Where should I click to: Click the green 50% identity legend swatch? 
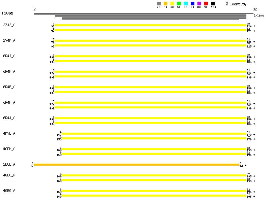[x=179, y=4]
